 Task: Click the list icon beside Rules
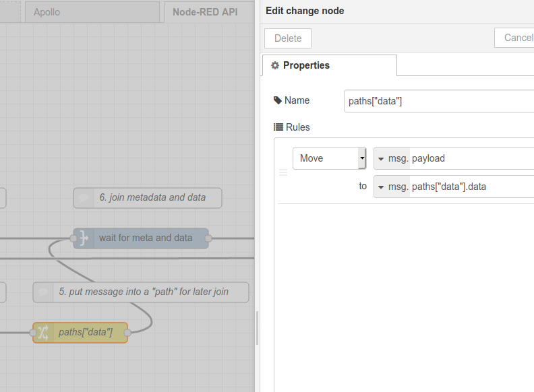(278, 127)
